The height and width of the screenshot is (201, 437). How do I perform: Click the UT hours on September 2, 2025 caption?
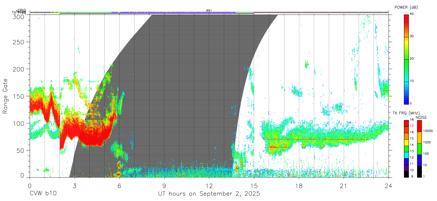[209, 194]
